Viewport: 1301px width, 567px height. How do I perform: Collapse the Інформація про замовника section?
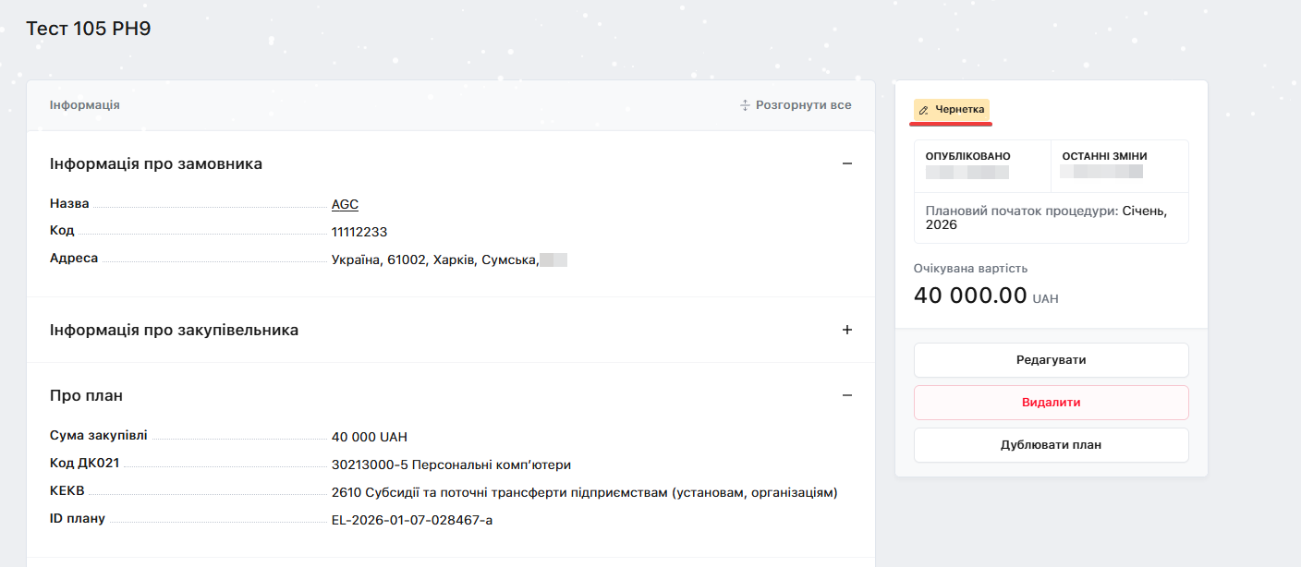pos(847,163)
